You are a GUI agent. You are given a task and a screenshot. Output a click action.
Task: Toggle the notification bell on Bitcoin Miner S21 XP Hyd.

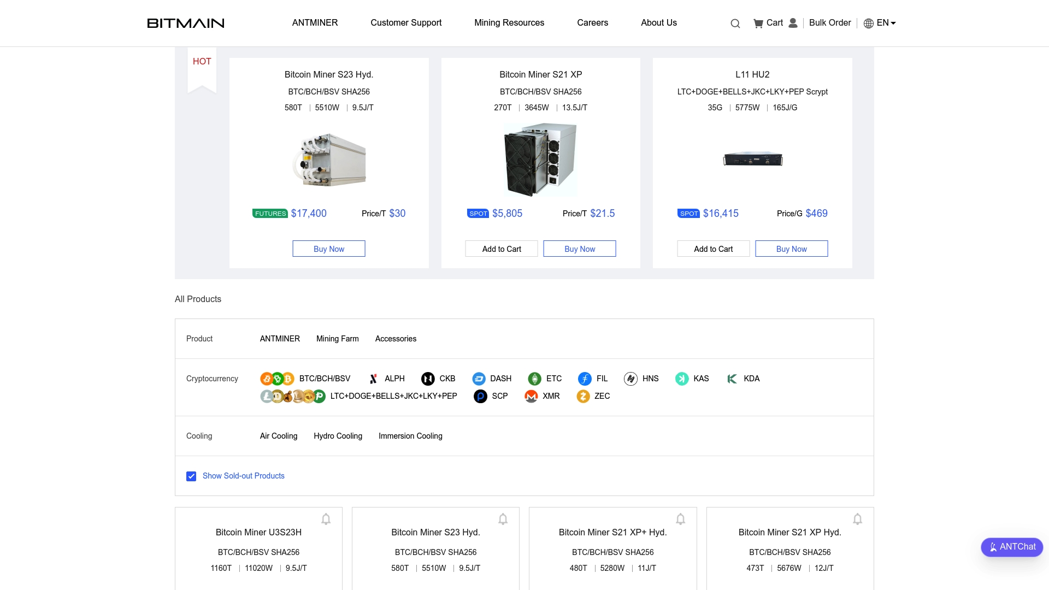tap(857, 519)
